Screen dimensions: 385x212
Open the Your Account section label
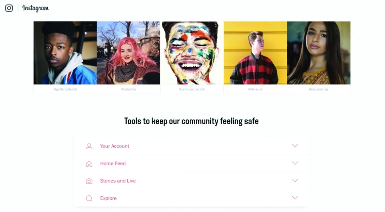pyautogui.click(x=114, y=146)
